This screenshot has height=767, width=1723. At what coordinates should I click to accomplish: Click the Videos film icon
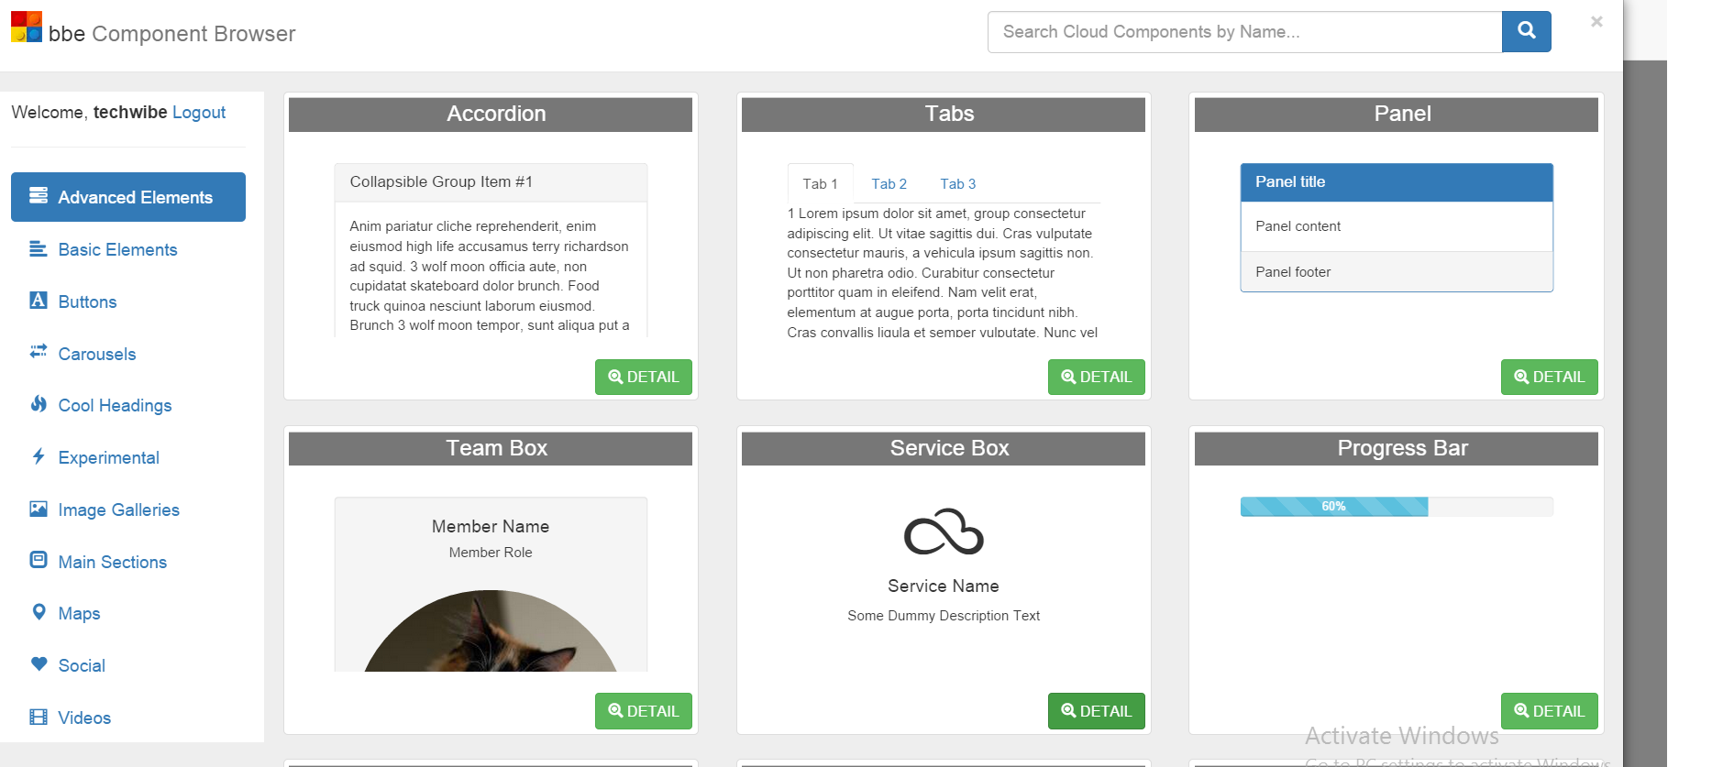[39, 717]
